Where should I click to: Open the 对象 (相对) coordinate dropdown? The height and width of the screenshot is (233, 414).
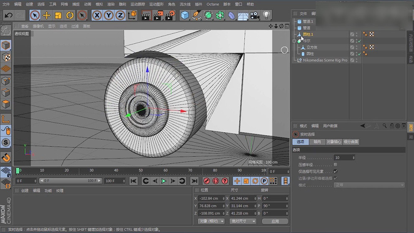pyautogui.click(x=212, y=221)
